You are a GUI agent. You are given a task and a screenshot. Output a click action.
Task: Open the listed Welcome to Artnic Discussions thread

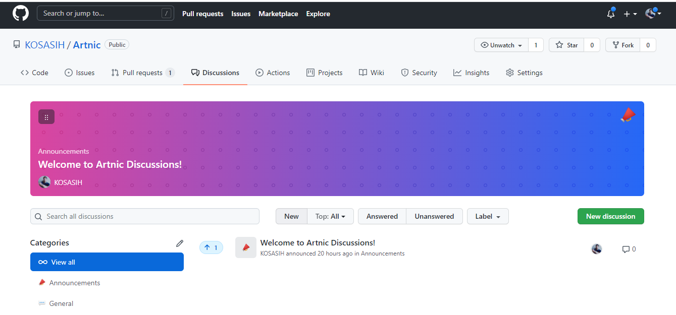tap(318, 243)
